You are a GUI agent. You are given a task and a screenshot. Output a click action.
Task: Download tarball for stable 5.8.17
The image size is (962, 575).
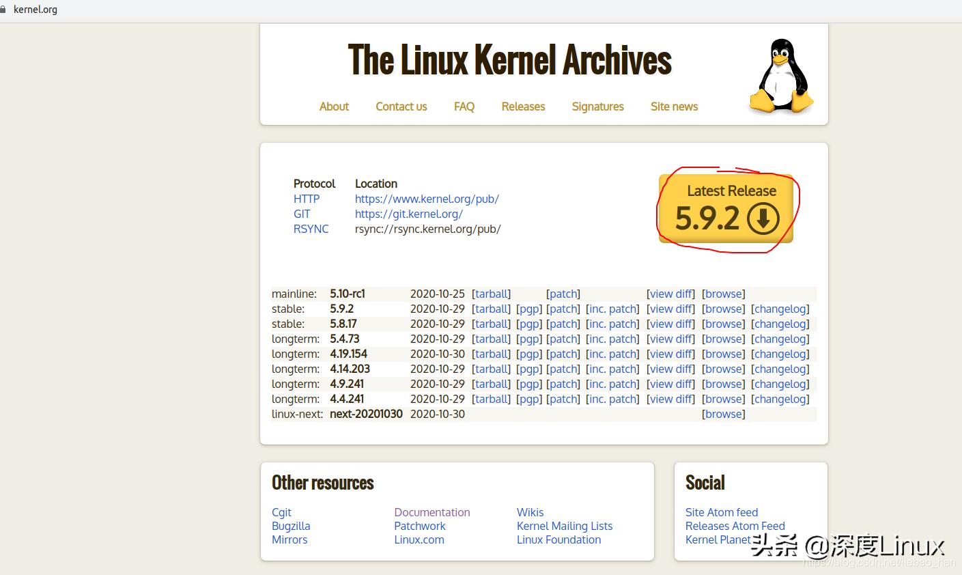coord(492,324)
